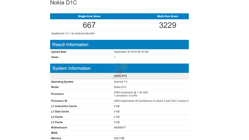Select the September 30 2016 06:16 AM value
The image size is (249, 140).
click(131, 52)
